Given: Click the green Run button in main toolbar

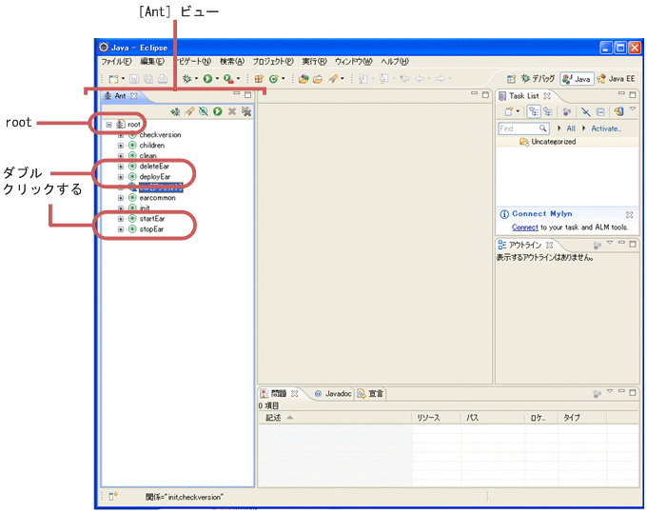Looking at the screenshot, I should [x=208, y=79].
